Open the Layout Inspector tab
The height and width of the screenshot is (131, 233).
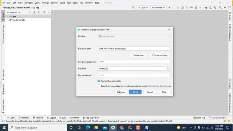pos(217,118)
